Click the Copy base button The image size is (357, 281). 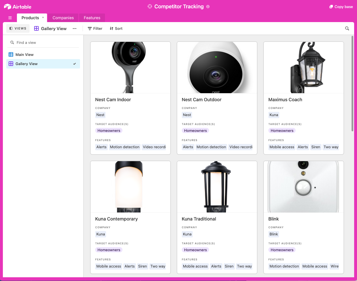[x=341, y=7]
